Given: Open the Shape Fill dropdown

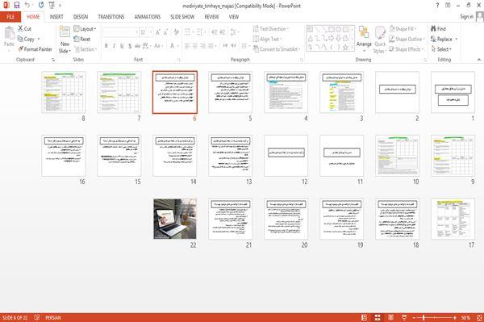Looking at the screenshot, I should coord(403,29).
